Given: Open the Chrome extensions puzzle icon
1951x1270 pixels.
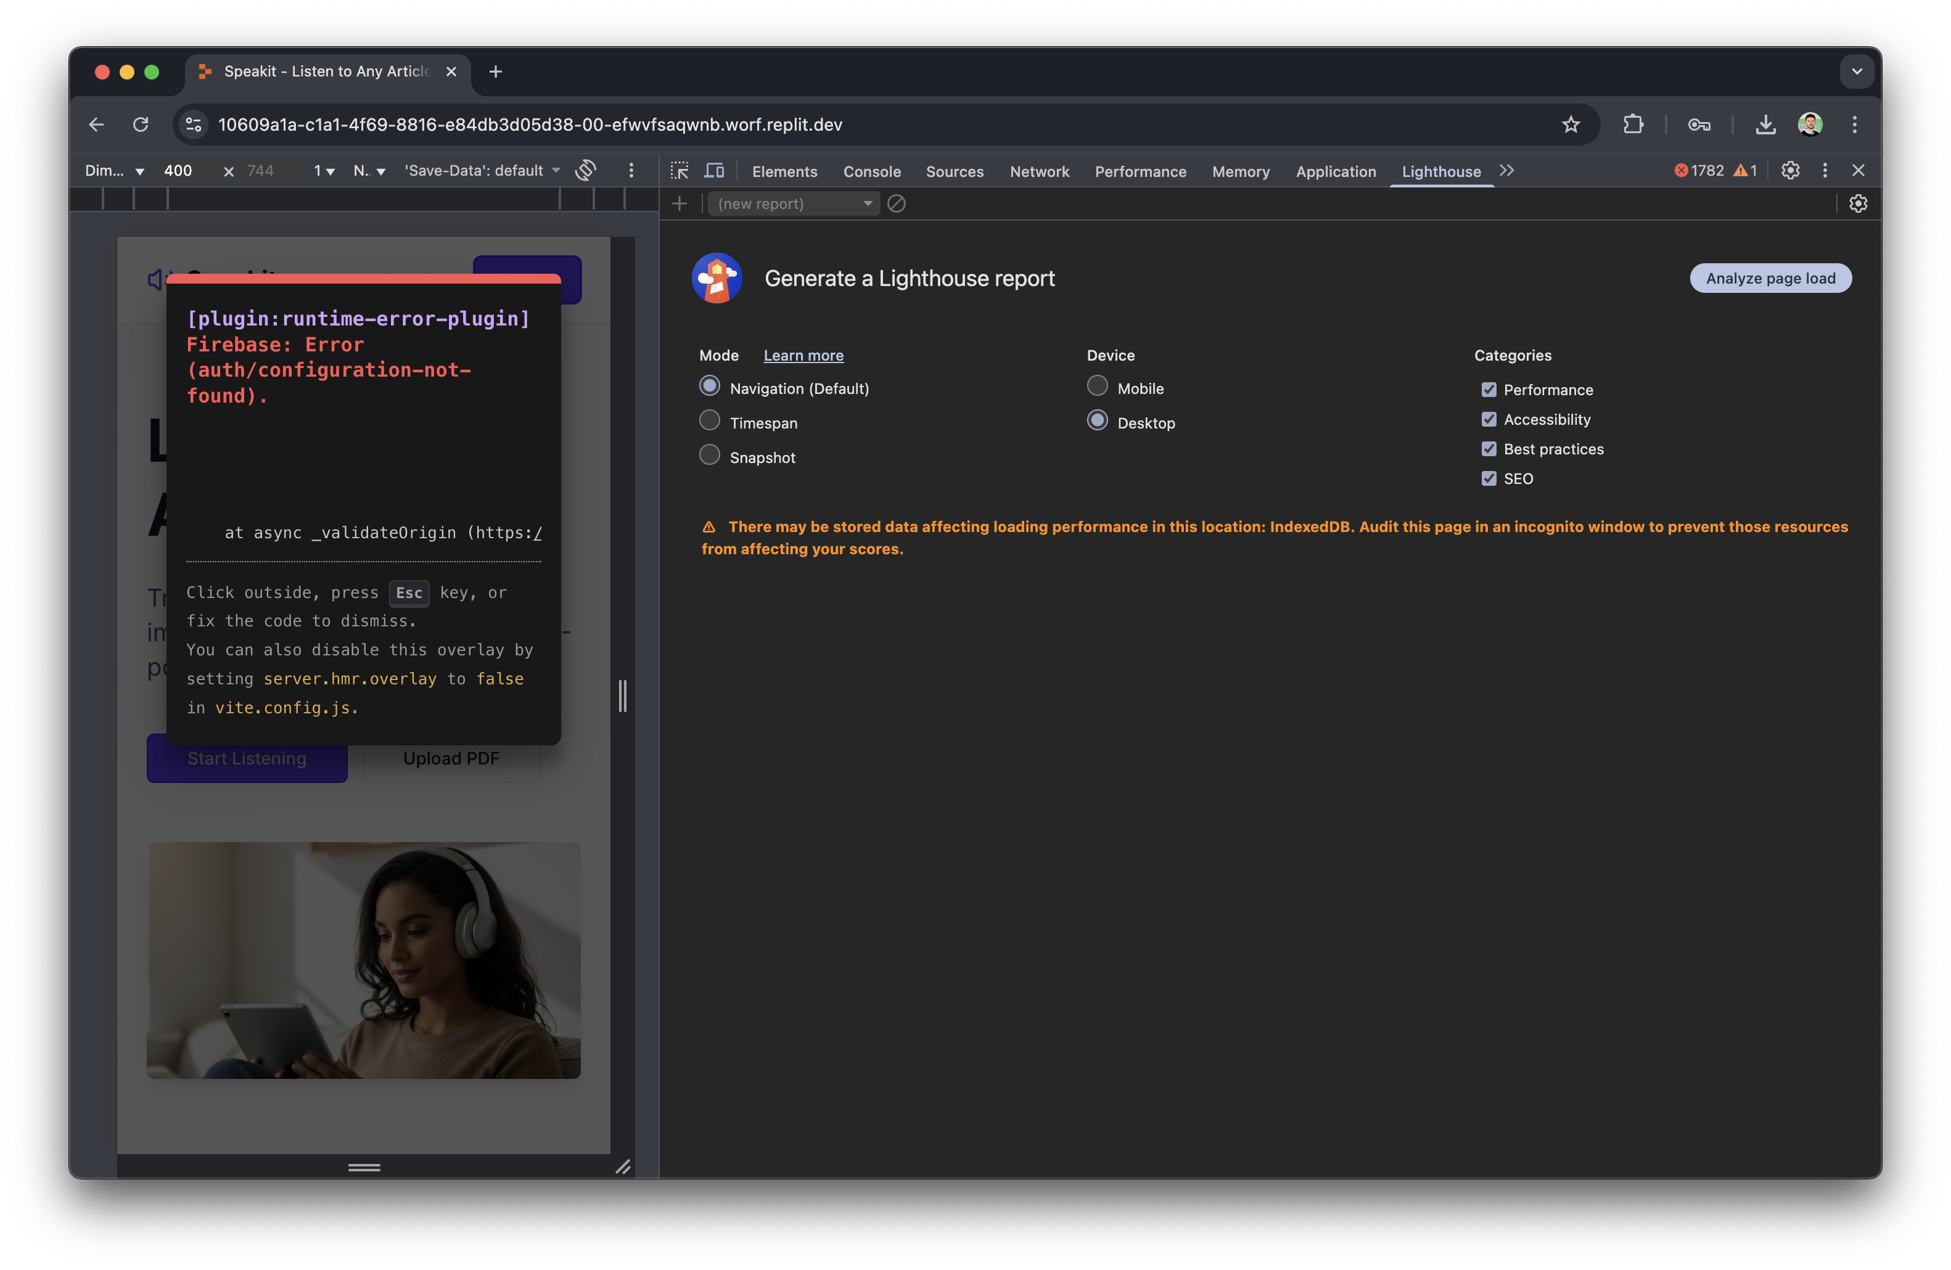Looking at the screenshot, I should click(x=1632, y=125).
